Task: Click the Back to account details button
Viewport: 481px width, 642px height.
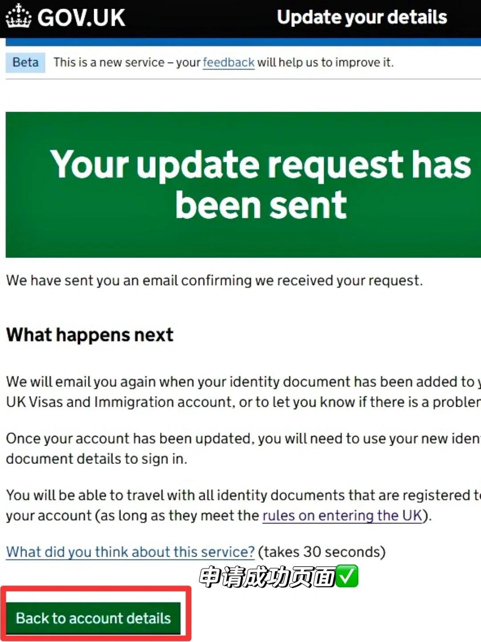Action: 93,618
